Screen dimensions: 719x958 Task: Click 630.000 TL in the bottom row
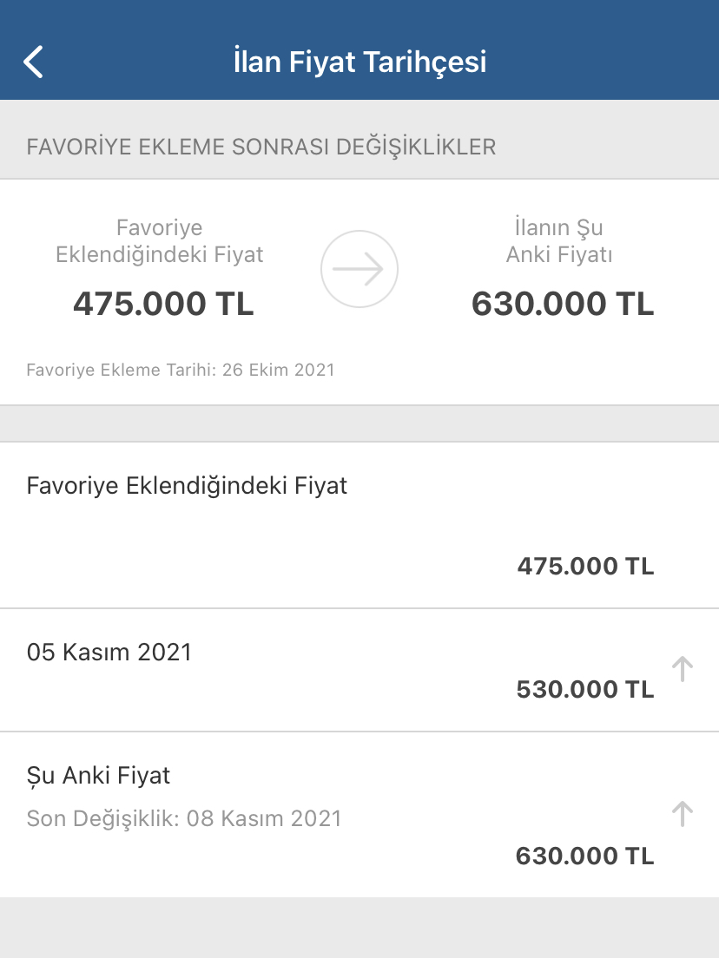click(584, 856)
